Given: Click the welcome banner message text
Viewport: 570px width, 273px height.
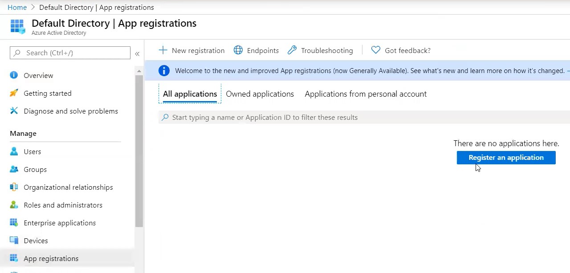Looking at the screenshot, I should click(370, 70).
